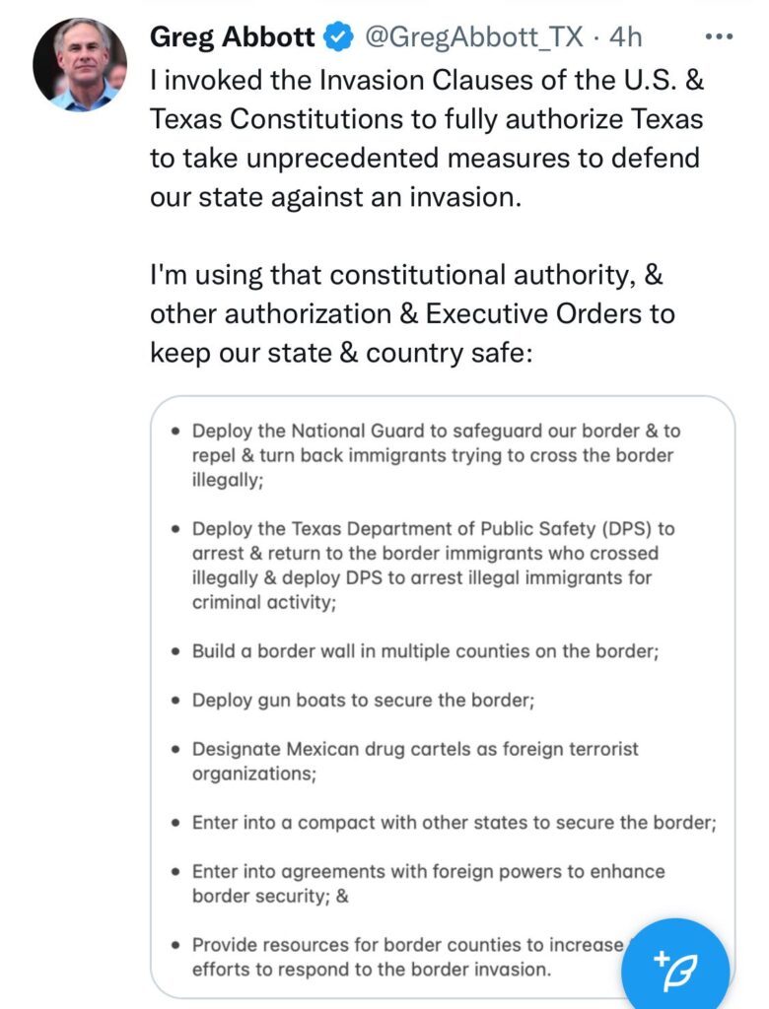Image resolution: width=769 pixels, height=1009 pixels.
Task: Click the "agreements with foreign powers" bullet
Action: pos(428,883)
